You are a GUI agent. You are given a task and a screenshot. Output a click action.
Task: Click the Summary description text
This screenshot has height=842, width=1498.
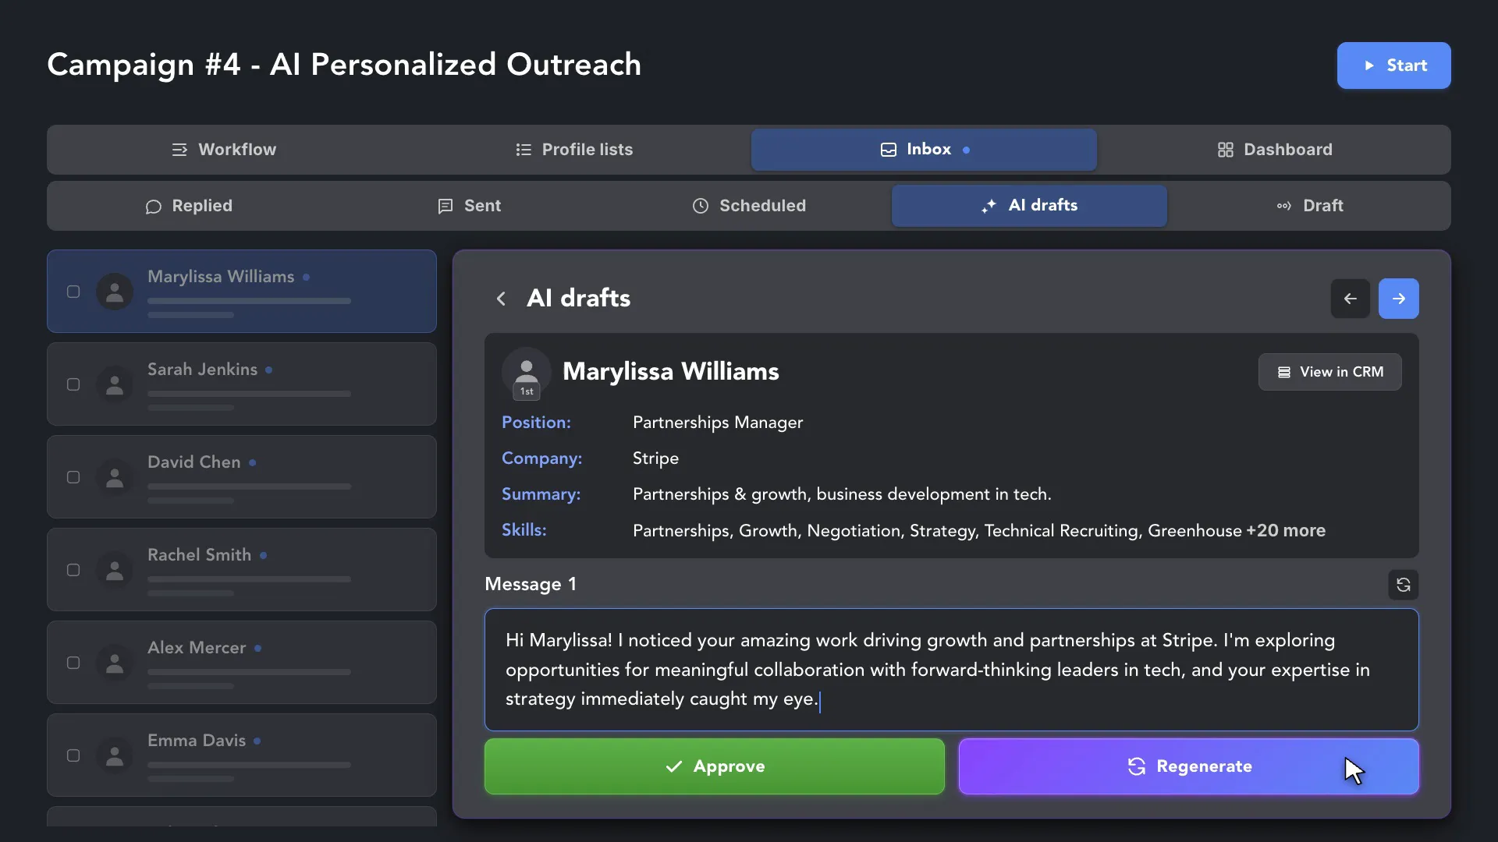842,494
